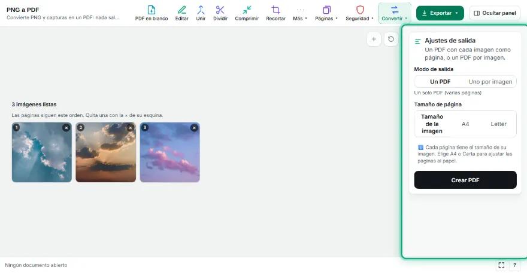The image size is (527, 273).
Task: Choose Un PDF output mode
Action: point(440,81)
